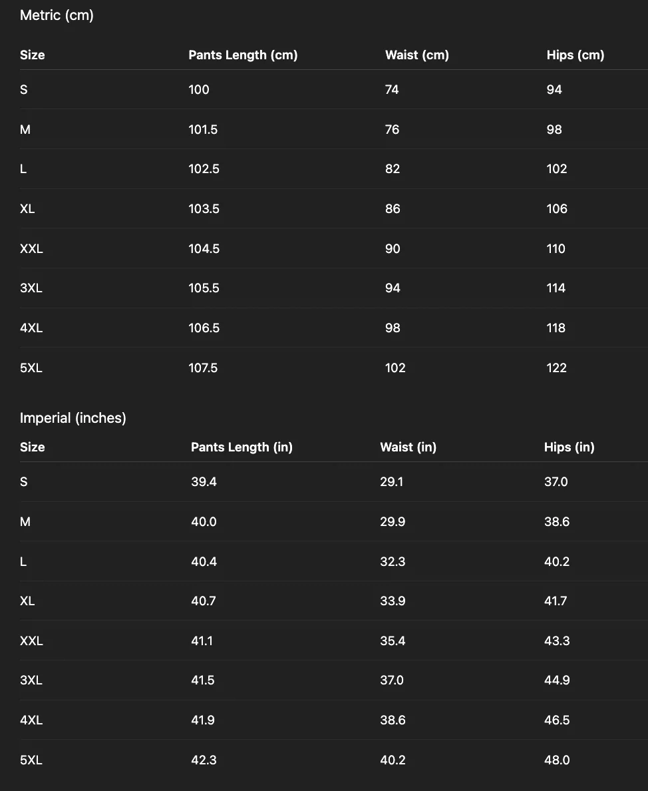Click the imperial waist value 32.3
The image size is (648, 791).
tap(393, 561)
